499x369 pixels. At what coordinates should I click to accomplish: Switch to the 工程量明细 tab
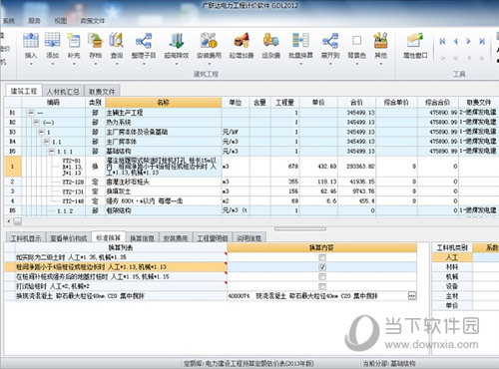click(x=213, y=238)
